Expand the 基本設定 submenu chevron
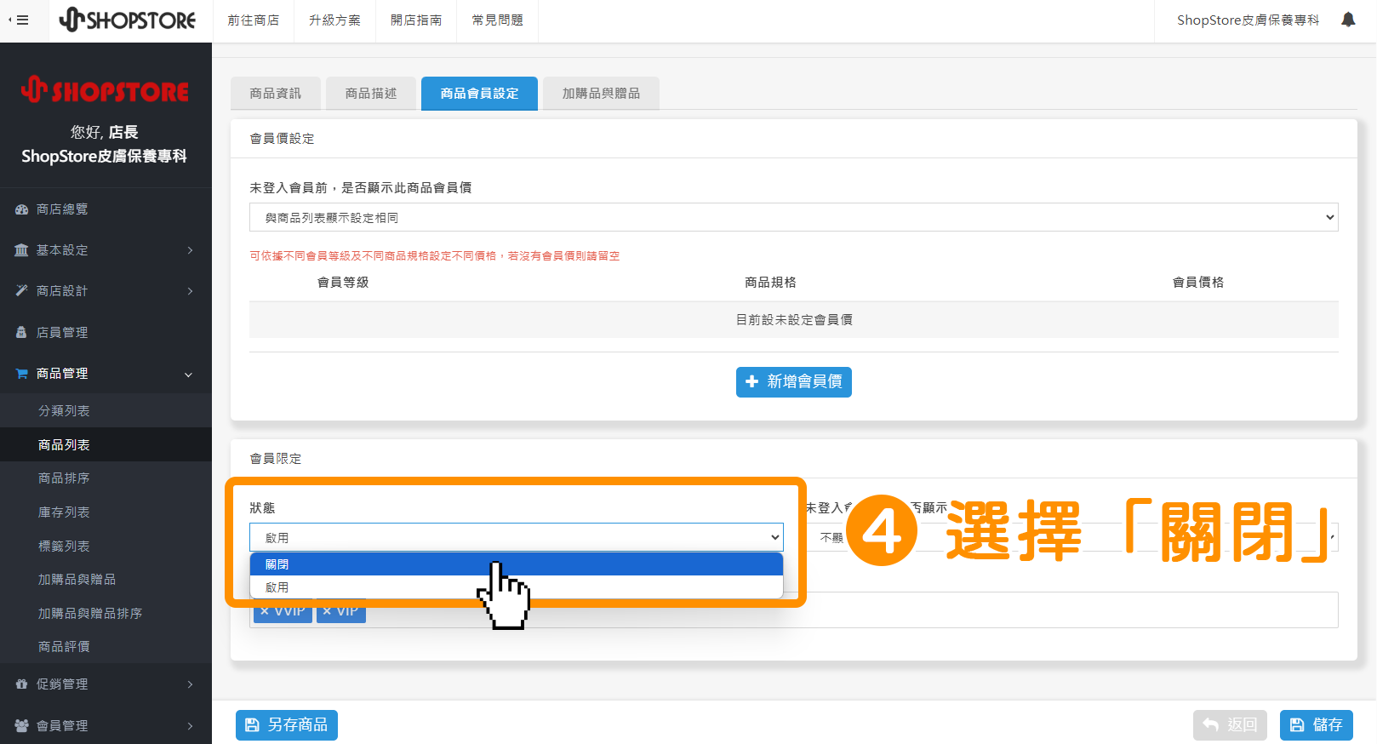 point(190,250)
